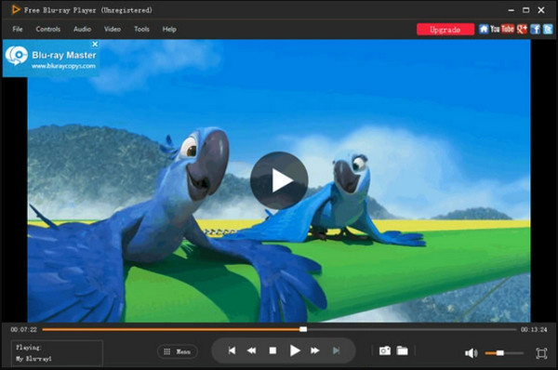Play the video from the control bar
Viewport: 558px width, 370px height.
(x=294, y=350)
